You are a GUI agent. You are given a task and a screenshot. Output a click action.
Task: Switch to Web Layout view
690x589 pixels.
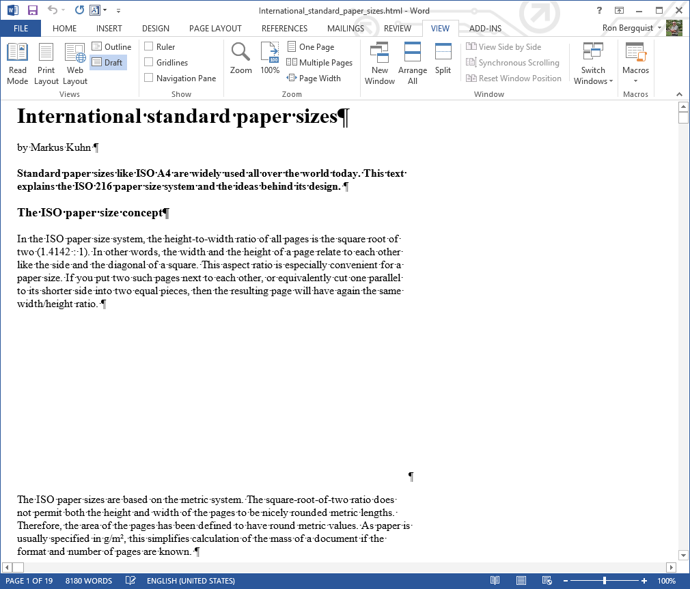pyautogui.click(x=75, y=63)
